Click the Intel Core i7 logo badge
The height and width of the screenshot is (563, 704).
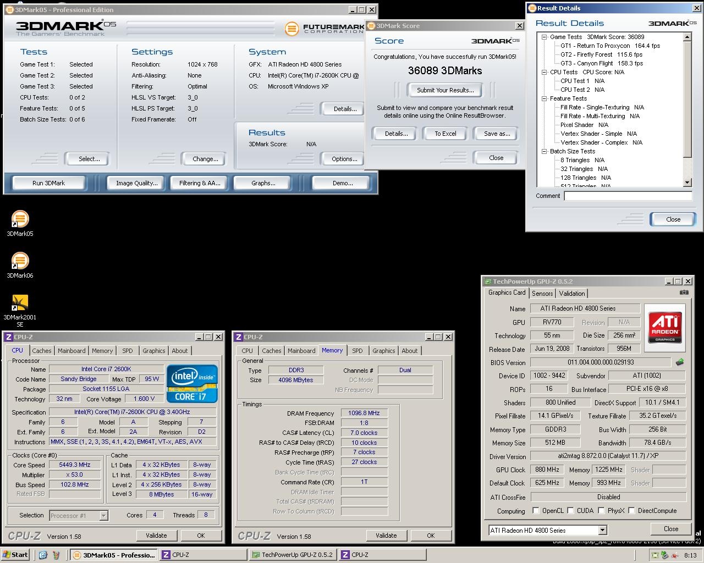[x=192, y=383]
